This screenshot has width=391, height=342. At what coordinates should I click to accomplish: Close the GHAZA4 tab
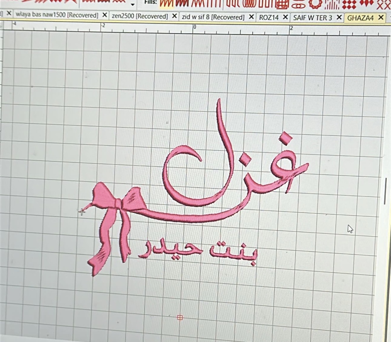pyautogui.click(x=381, y=18)
